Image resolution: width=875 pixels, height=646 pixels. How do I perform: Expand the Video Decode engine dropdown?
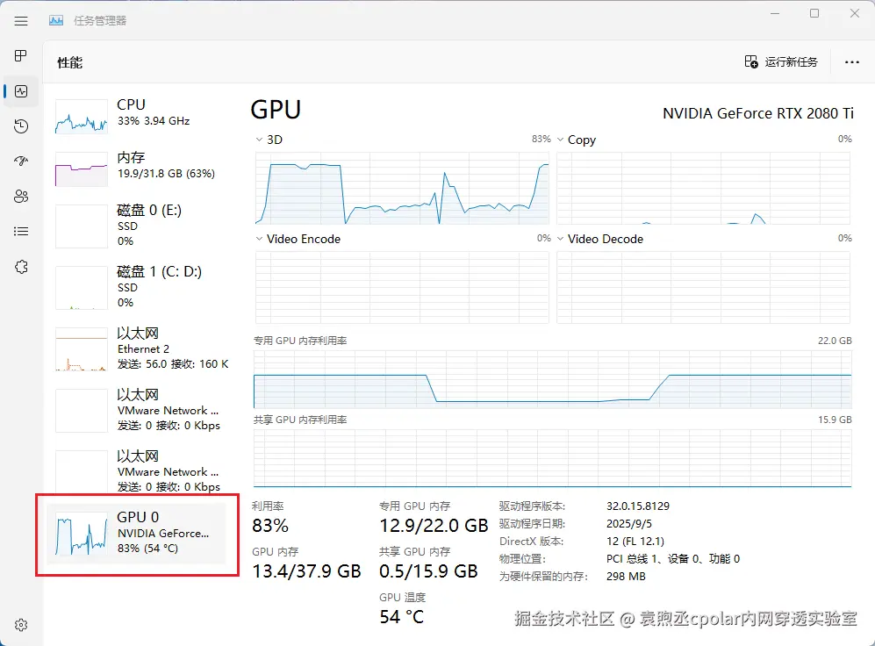[561, 239]
